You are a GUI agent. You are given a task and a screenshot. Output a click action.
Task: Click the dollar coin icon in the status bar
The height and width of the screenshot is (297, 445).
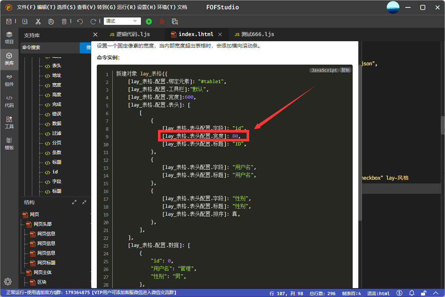click(x=399, y=293)
